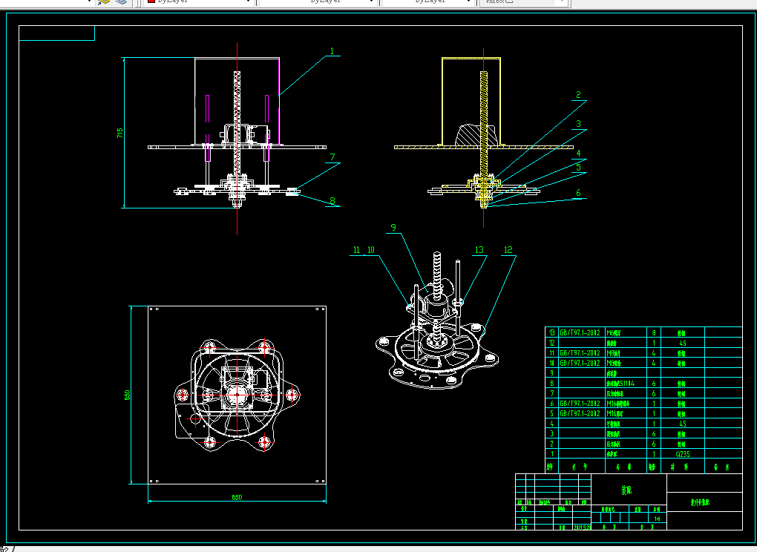757x552 pixels.
Task: Click the parts list row numbered 13
Action: [x=643, y=332]
